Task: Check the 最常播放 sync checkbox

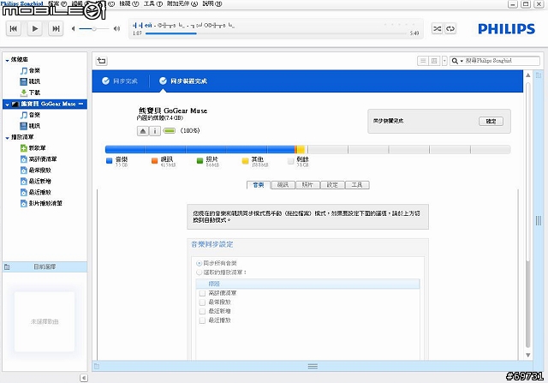Action: pyautogui.click(x=202, y=302)
